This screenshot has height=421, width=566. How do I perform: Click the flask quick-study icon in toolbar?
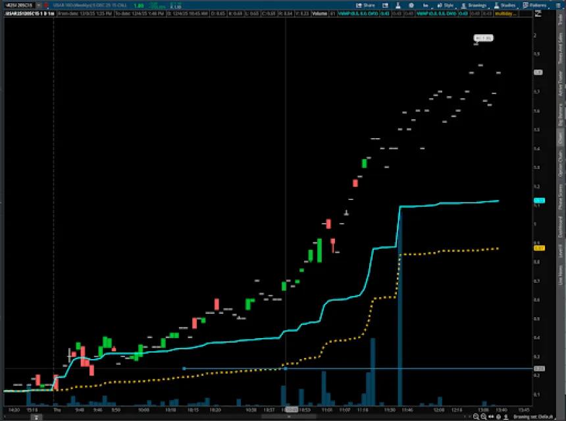pyautogui.click(x=398, y=5)
